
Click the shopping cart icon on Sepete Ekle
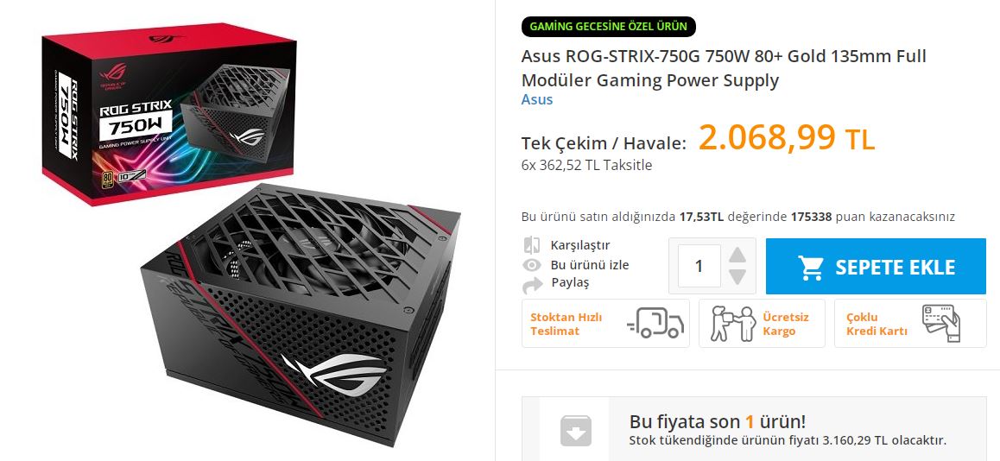coord(811,267)
